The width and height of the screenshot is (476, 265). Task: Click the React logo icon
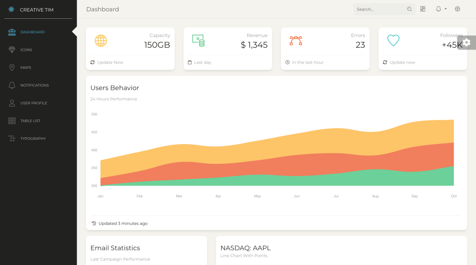tap(12, 10)
